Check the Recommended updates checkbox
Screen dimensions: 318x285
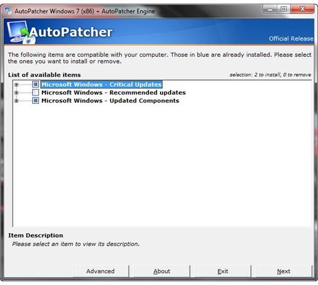36,92
